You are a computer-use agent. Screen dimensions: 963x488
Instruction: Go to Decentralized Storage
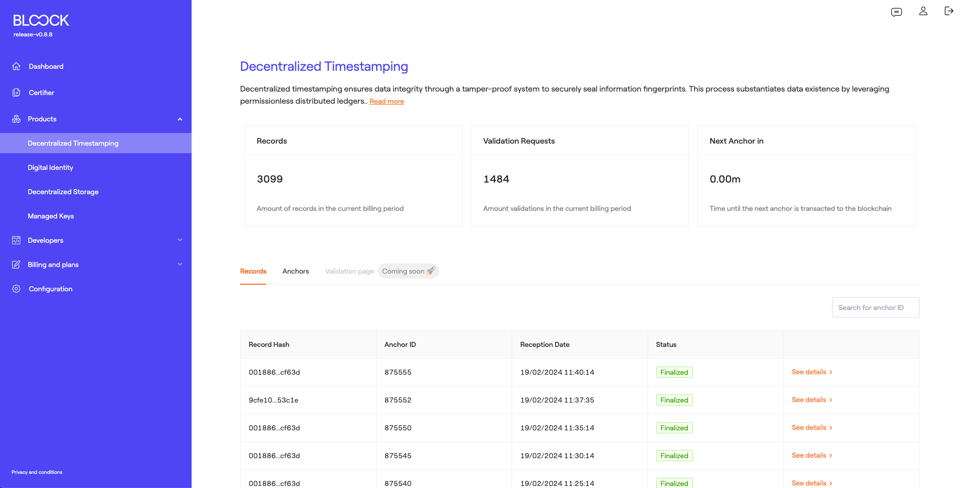pyautogui.click(x=63, y=192)
